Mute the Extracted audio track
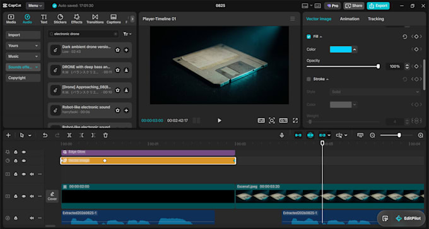This screenshot has width=429, height=229. pos(32,218)
